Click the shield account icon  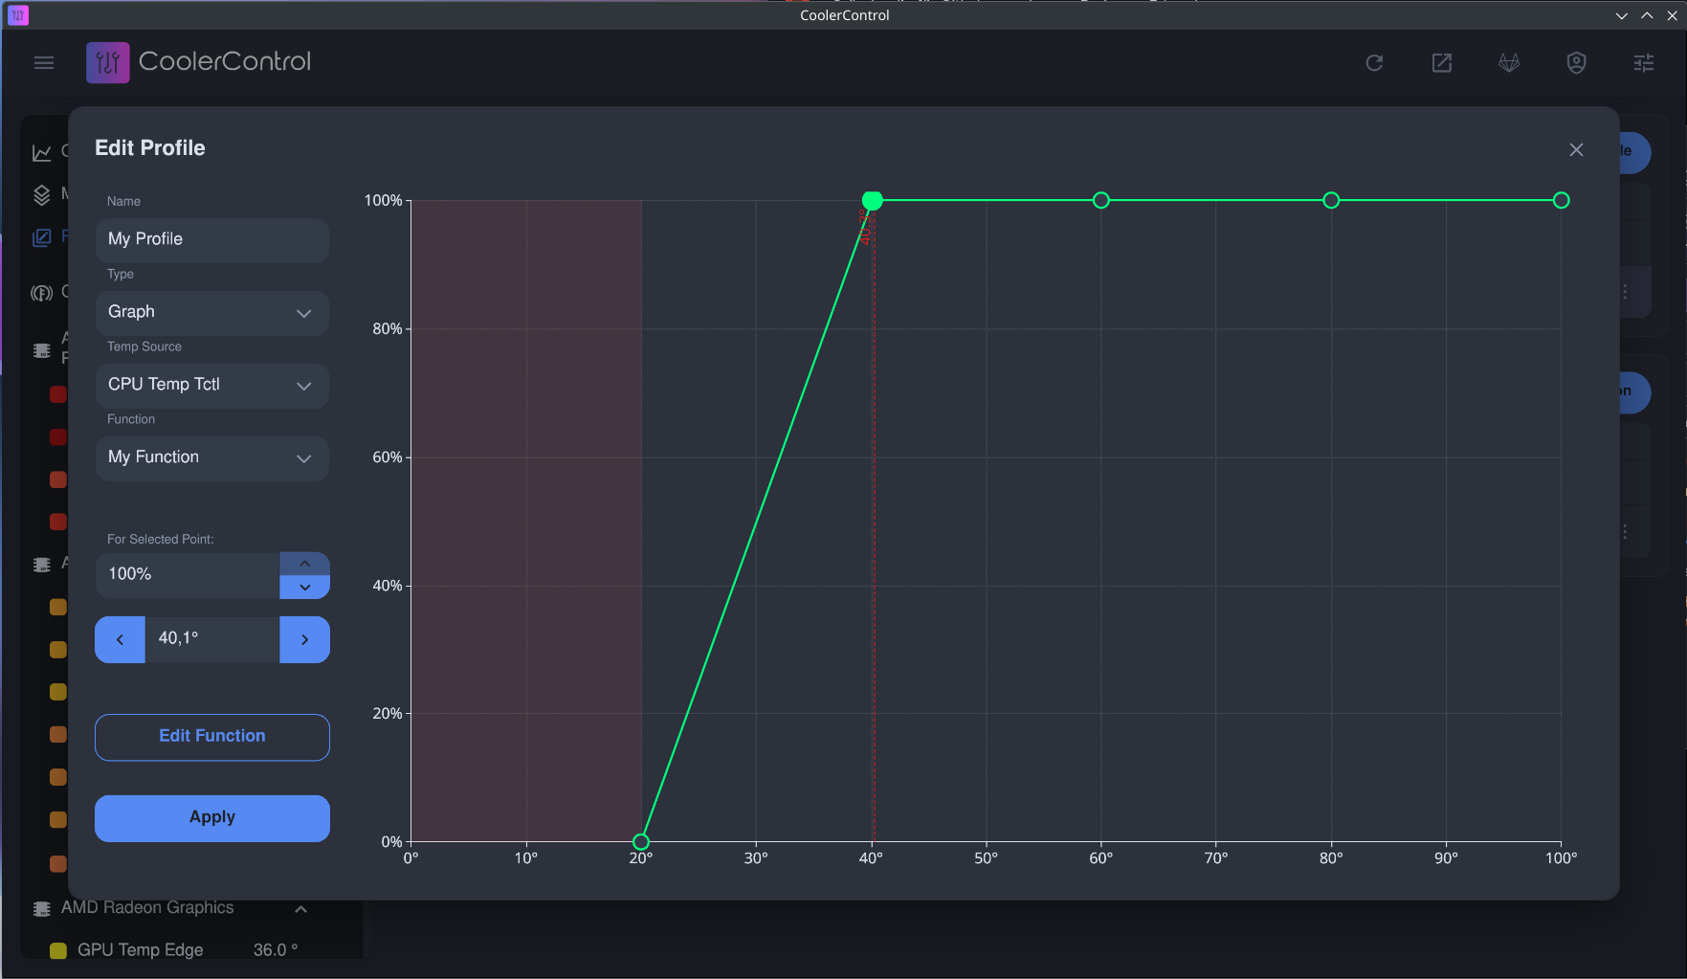tap(1576, 63)
